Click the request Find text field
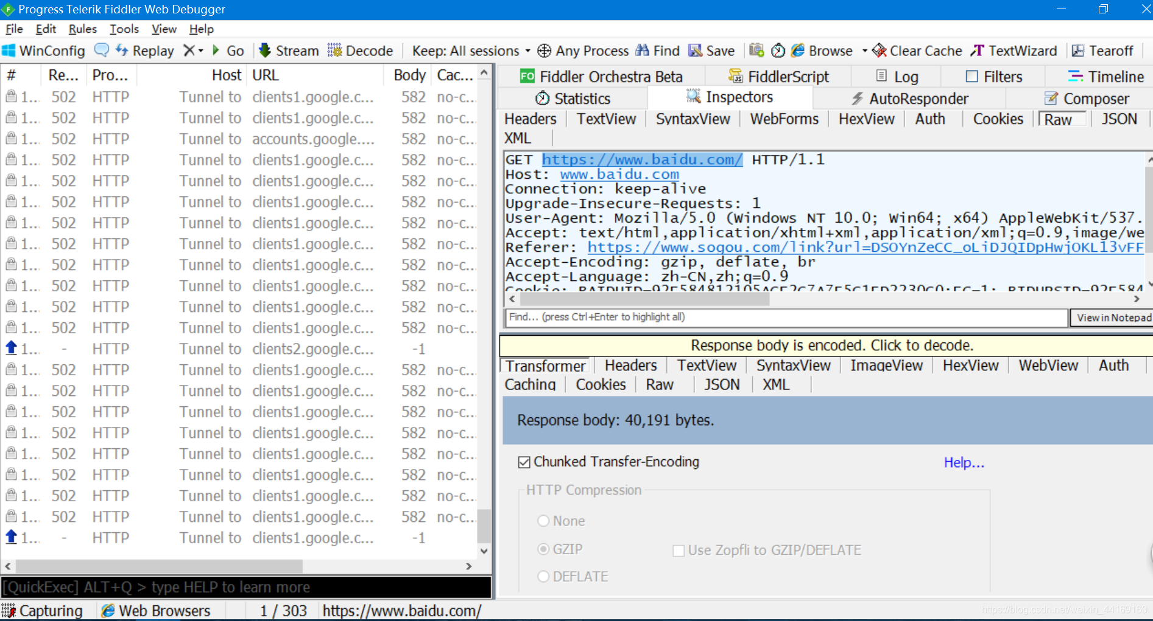The image size is (1153, 621). tap(786, 317)
